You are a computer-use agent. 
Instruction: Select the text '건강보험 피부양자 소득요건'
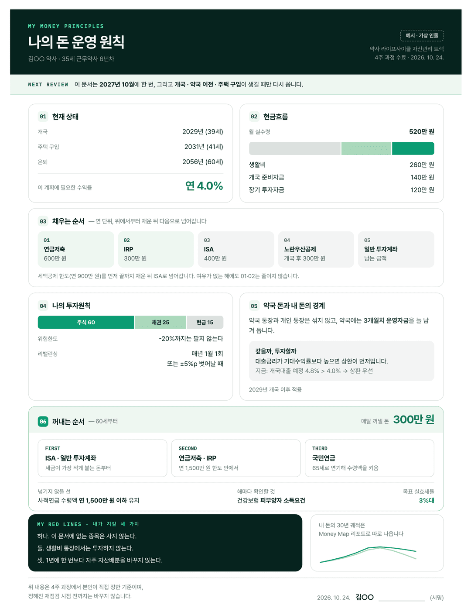pos(271,501)
